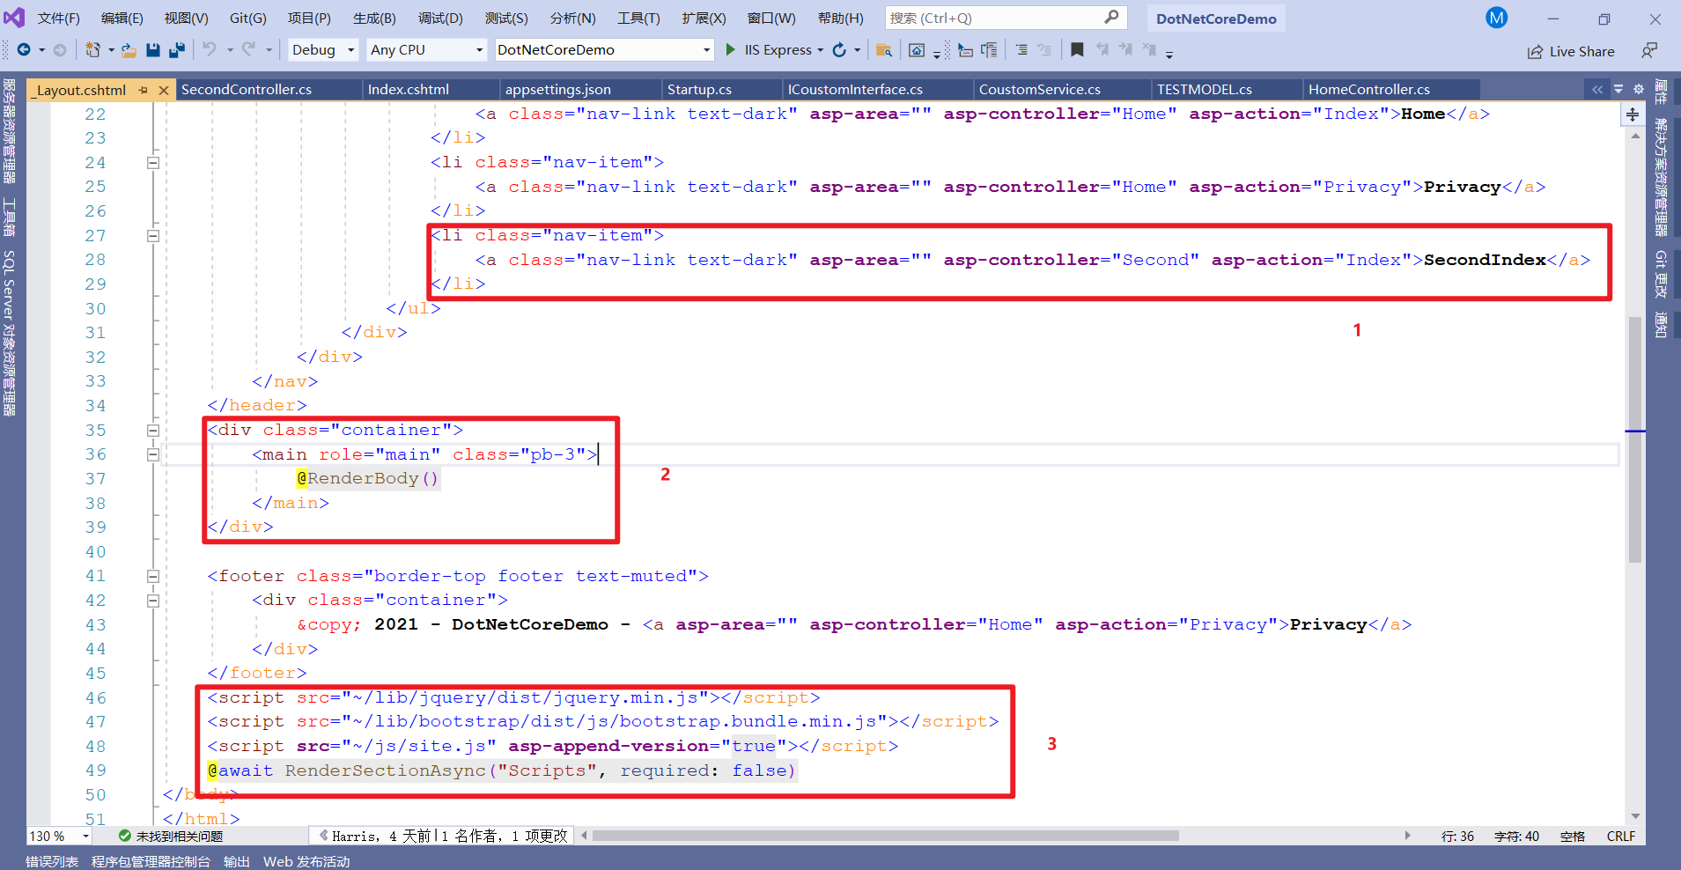Collapse the li block at line 24
This screenshot has width=1681, height=870.
tap(153, 163)
